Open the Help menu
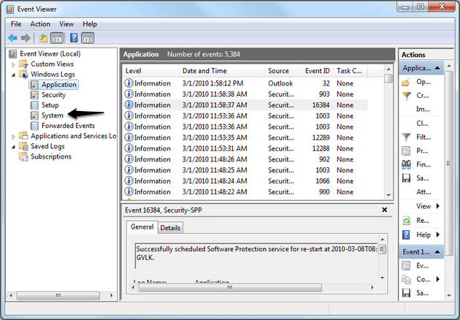The height and width of the screenshot is (320, 460). pyautogui.click(x=90, y=24)
